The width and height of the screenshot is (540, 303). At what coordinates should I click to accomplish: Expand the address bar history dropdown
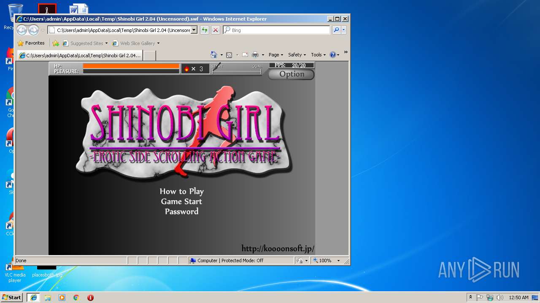click(194, 30)
